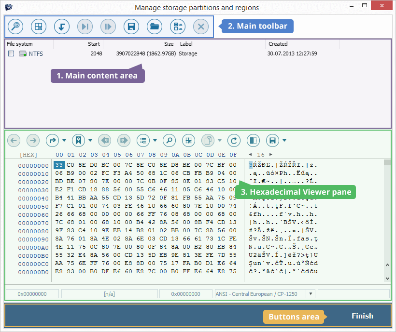Click the split-panel icon in hex viewer toolbar

tap(253, 141)
